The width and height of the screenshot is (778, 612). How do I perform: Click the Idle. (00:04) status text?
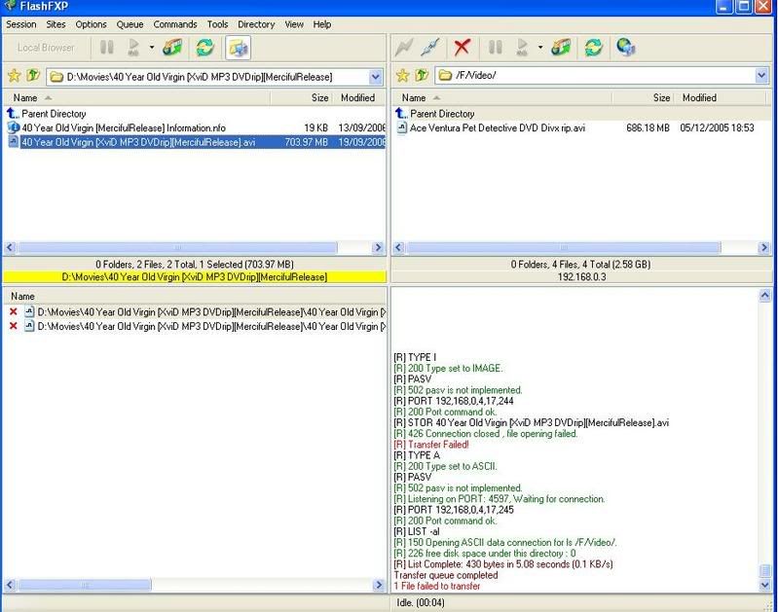[x=421, y=602]
